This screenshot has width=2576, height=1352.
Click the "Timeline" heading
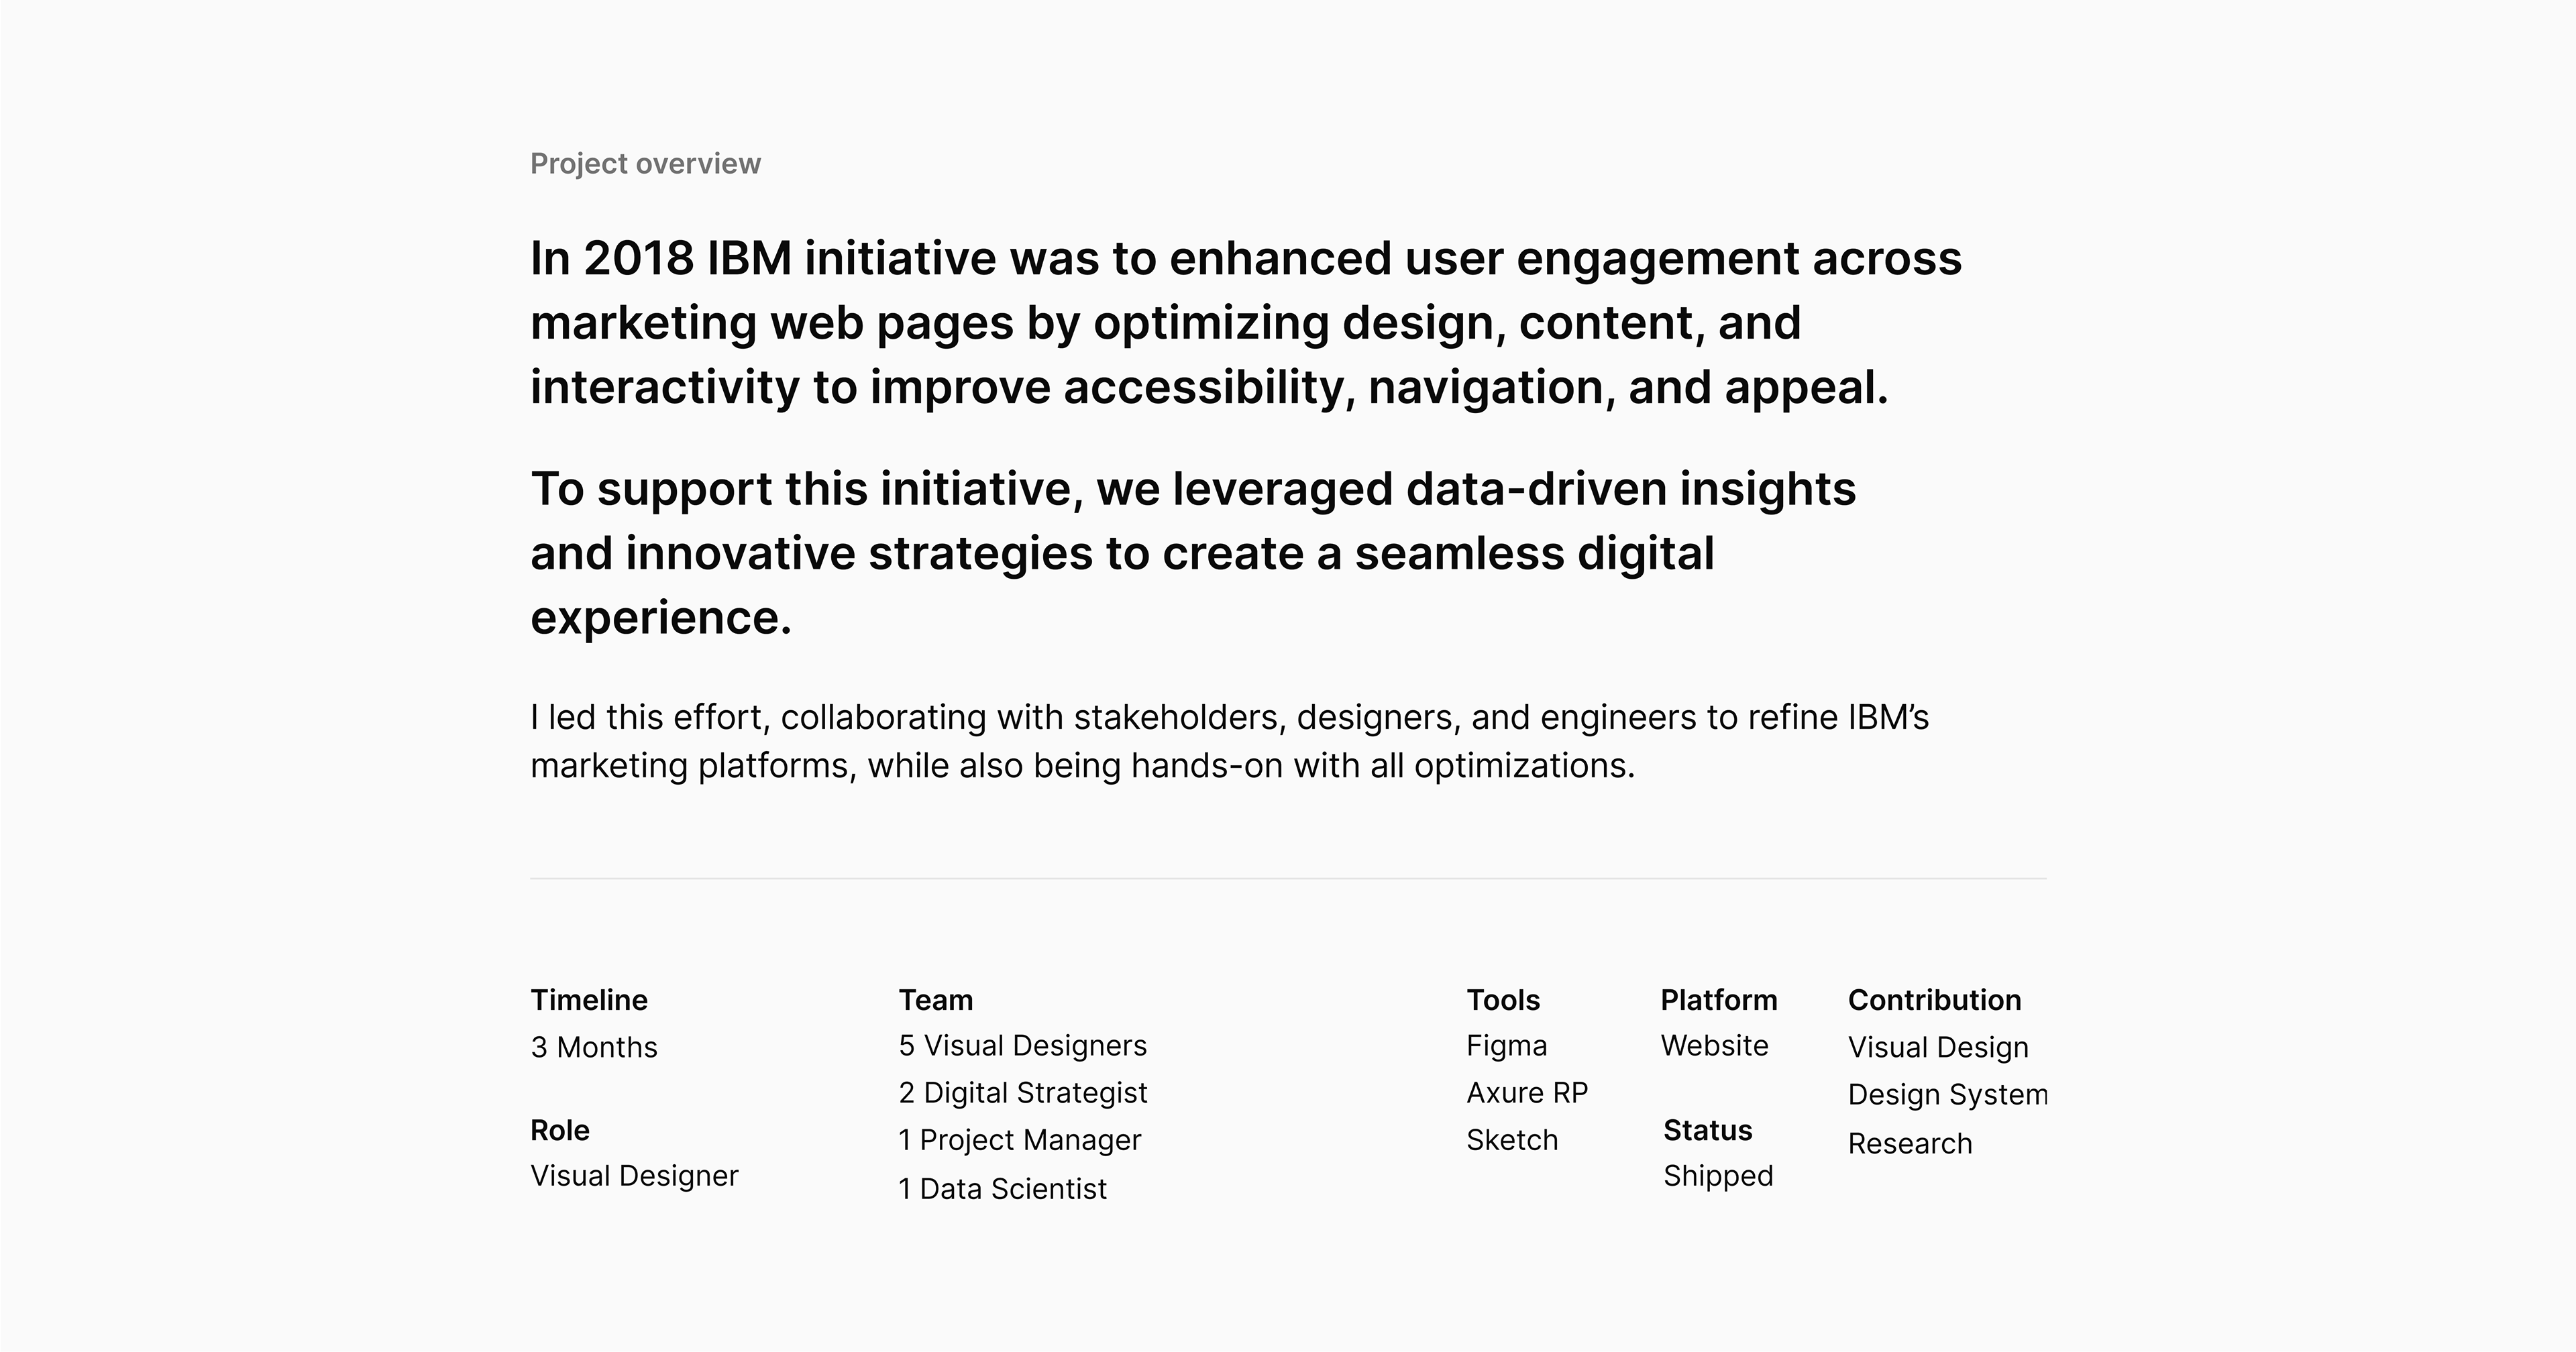click(589, 999)
